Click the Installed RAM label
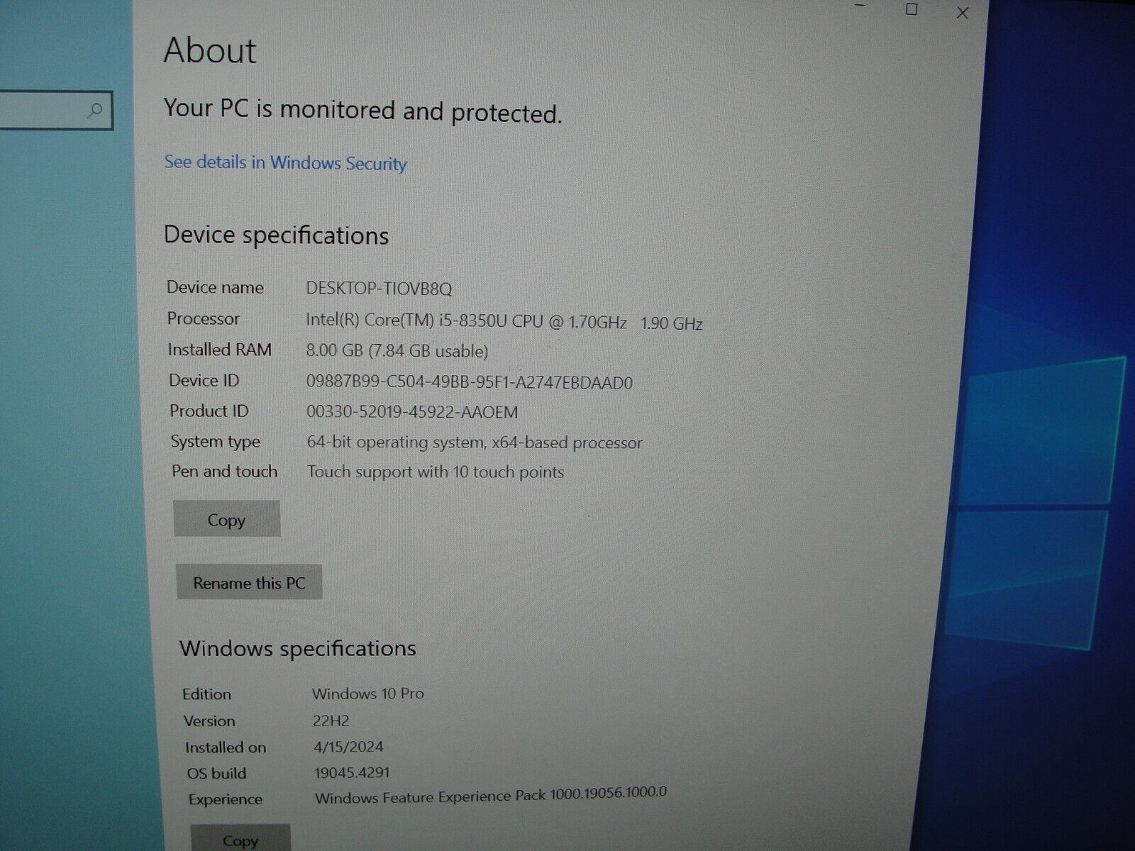 click(220, 350)
